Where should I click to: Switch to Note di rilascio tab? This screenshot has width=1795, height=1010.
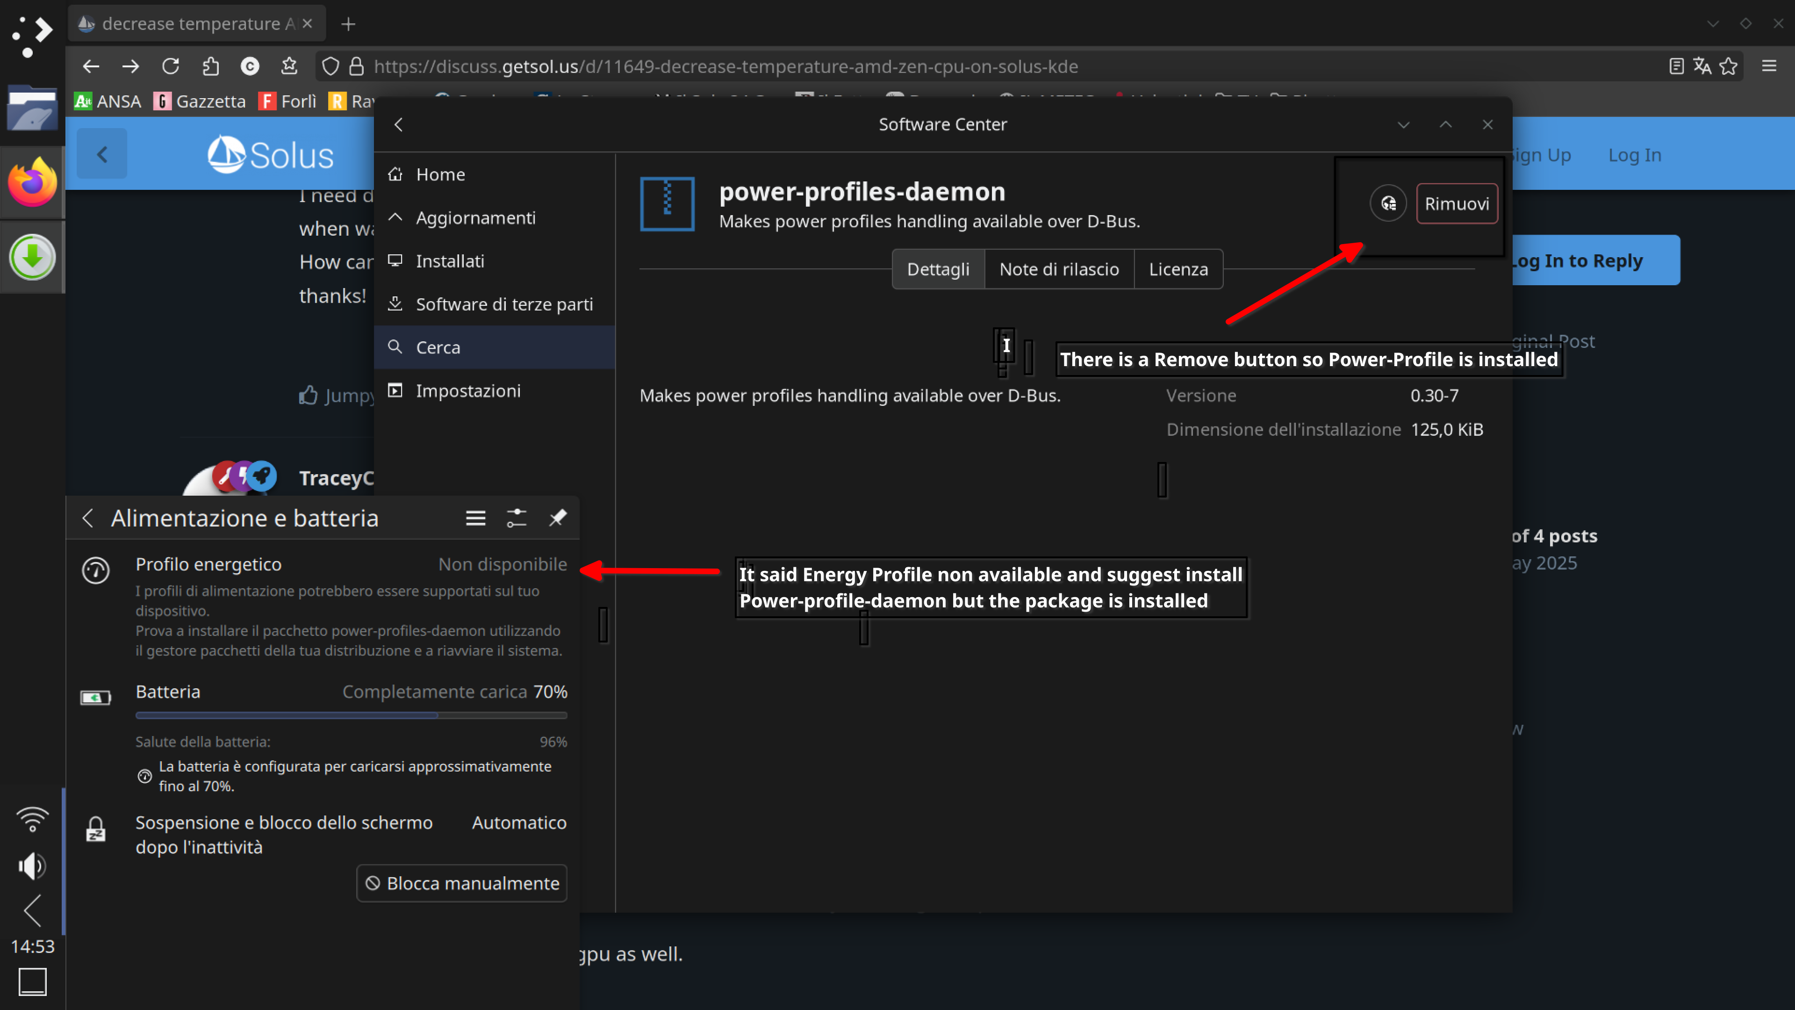pyautogui.click(x=1059, y=269)
